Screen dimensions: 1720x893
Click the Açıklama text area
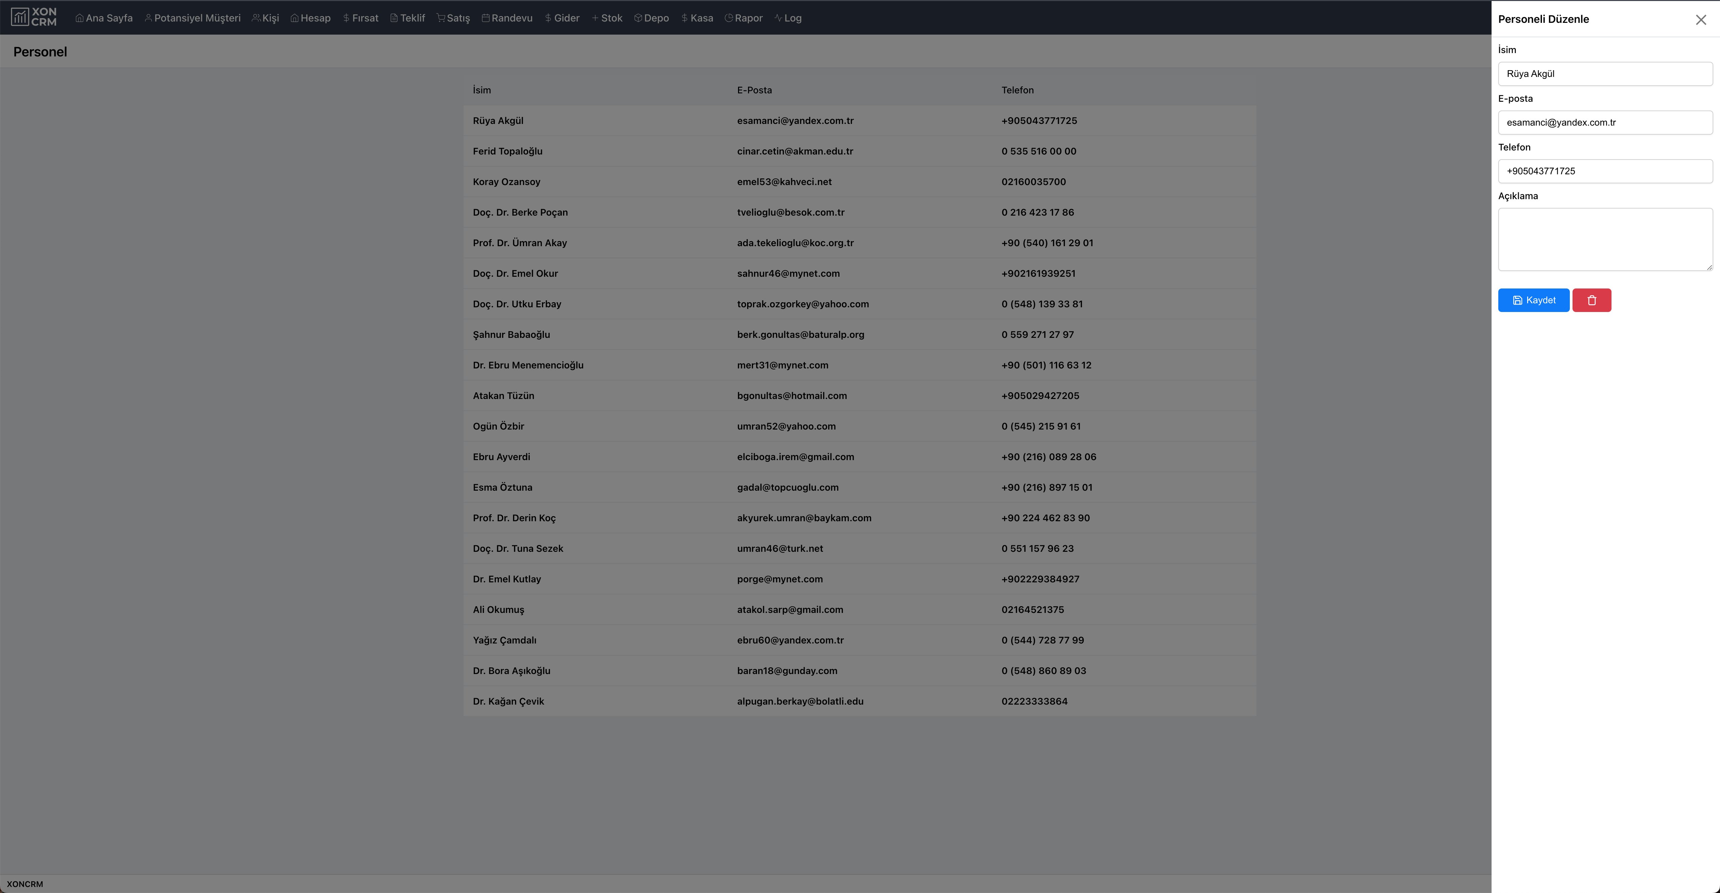tap(1604, 239)
